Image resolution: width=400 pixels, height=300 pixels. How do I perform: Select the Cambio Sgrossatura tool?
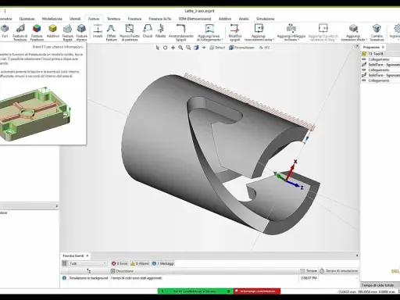coord(377,32)
